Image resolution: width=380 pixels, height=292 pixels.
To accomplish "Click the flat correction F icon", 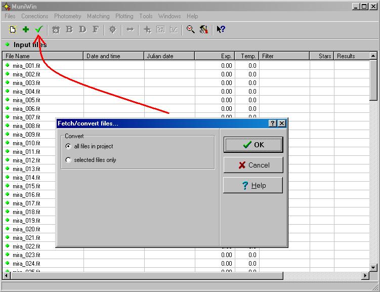I will pyautogui.click(x=96, y=30).
